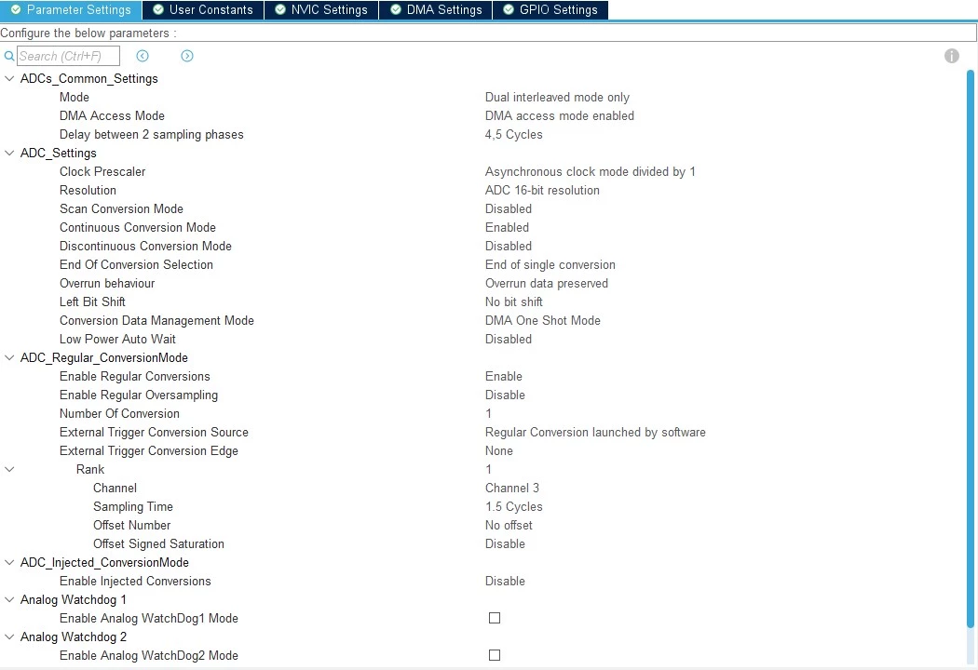Collapse ADCs_Common_Settings group

[x=9, y=78]
